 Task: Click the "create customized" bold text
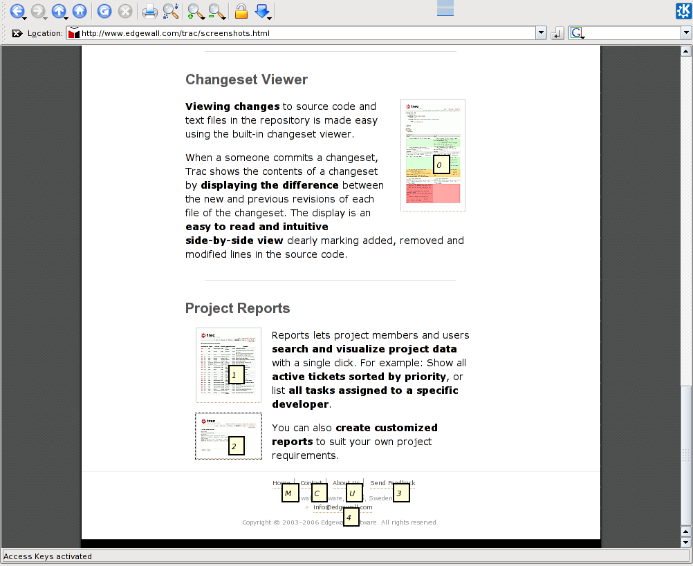(387, 428)
